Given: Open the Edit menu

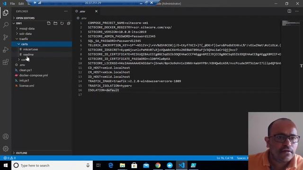Looking at the screenshot, I should tap(21, 3).
